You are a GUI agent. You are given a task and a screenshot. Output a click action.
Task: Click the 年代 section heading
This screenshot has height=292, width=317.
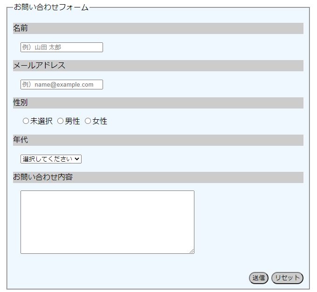click(21, 140)
